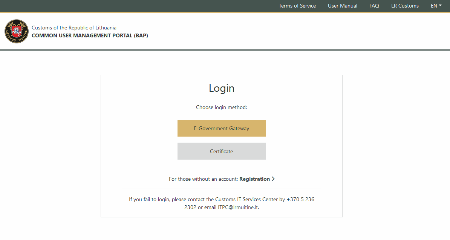Click the Customs of the Republic of Lithuania text
This screenshot has width=450, height=240.
pyautogui.click(x=74, y=28)
